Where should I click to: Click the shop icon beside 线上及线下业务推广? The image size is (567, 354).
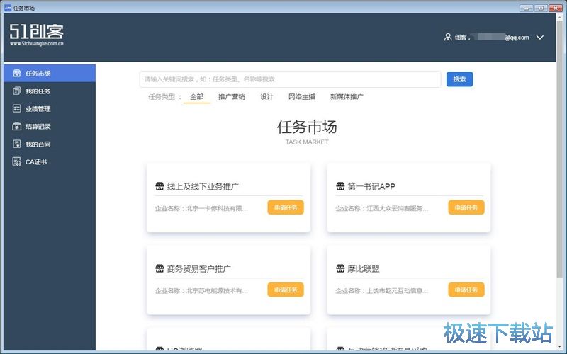pyautogui.click(x=159, y=186)
